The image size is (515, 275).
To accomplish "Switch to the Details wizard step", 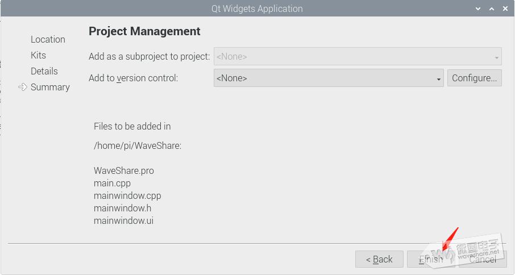I will point(44,71).
